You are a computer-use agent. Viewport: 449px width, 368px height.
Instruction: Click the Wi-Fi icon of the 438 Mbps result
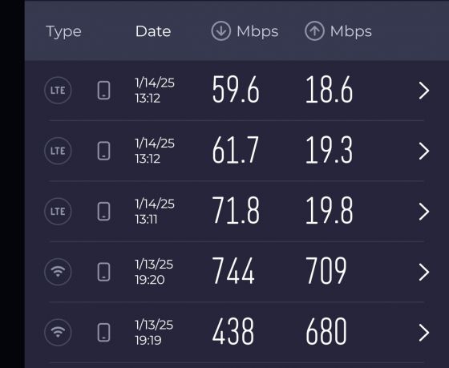[58, 332]
